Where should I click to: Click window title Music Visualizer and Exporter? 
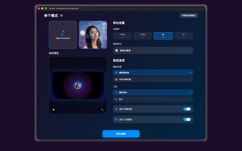pos(64,8)
